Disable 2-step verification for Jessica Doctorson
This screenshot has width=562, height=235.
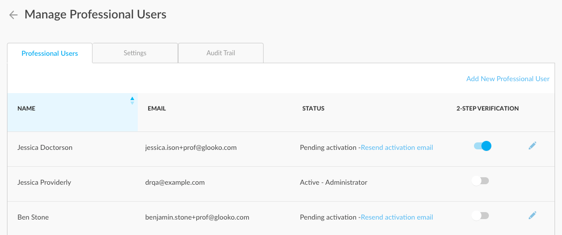click(482, 146)
